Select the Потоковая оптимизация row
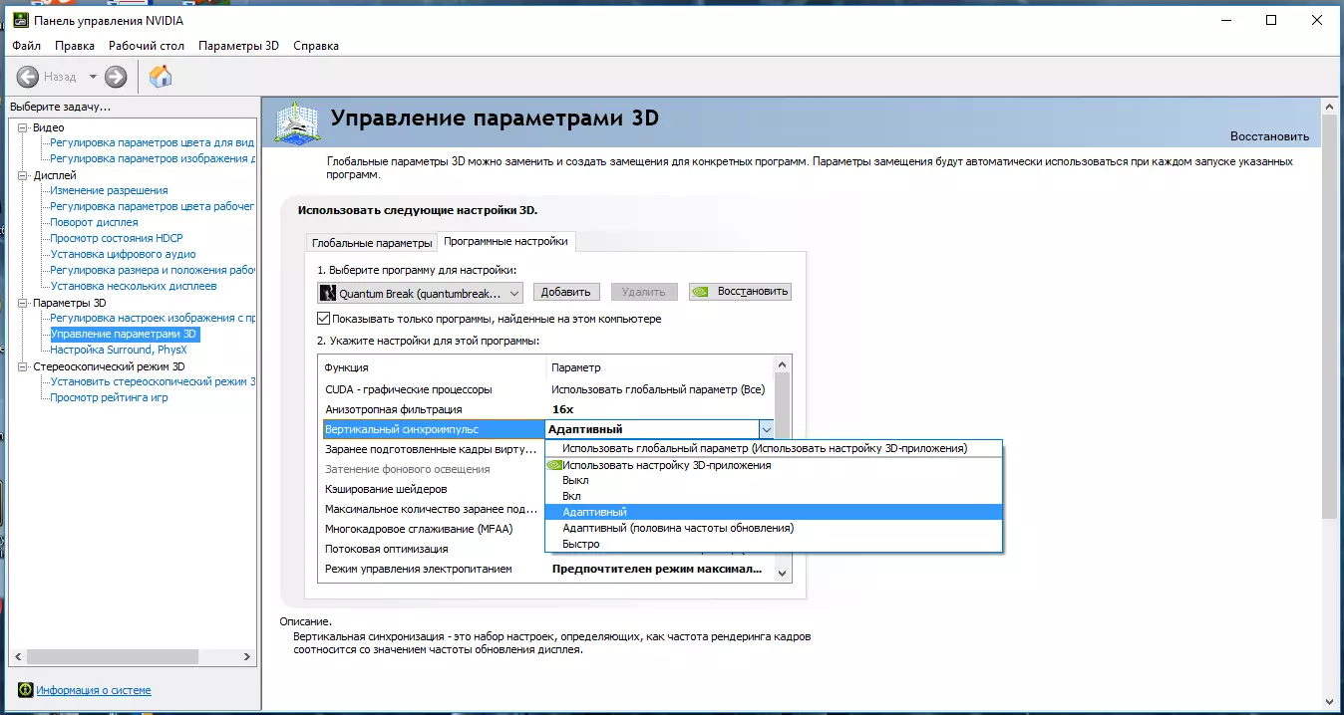This screenshot has height=715, width=1344. pos(433,549)
